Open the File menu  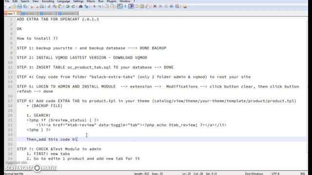[7, 1]
